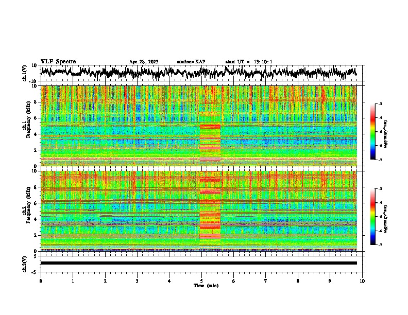408x315 pixels.
Task: Click time axis tick label "5"
Action: (201, 281)
